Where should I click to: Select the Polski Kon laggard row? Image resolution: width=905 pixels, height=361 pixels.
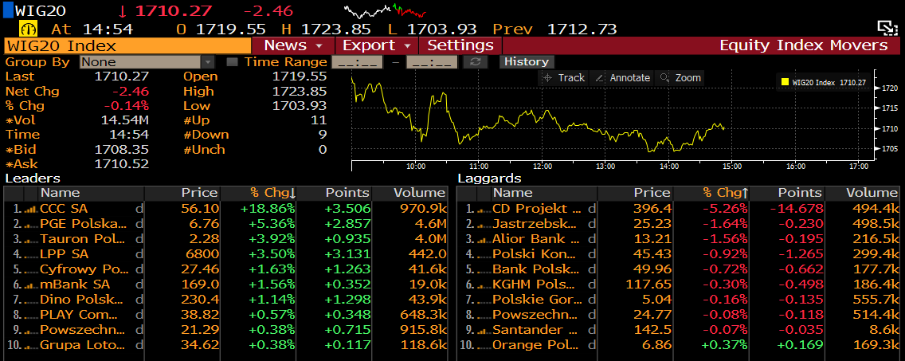pos(678,254)
